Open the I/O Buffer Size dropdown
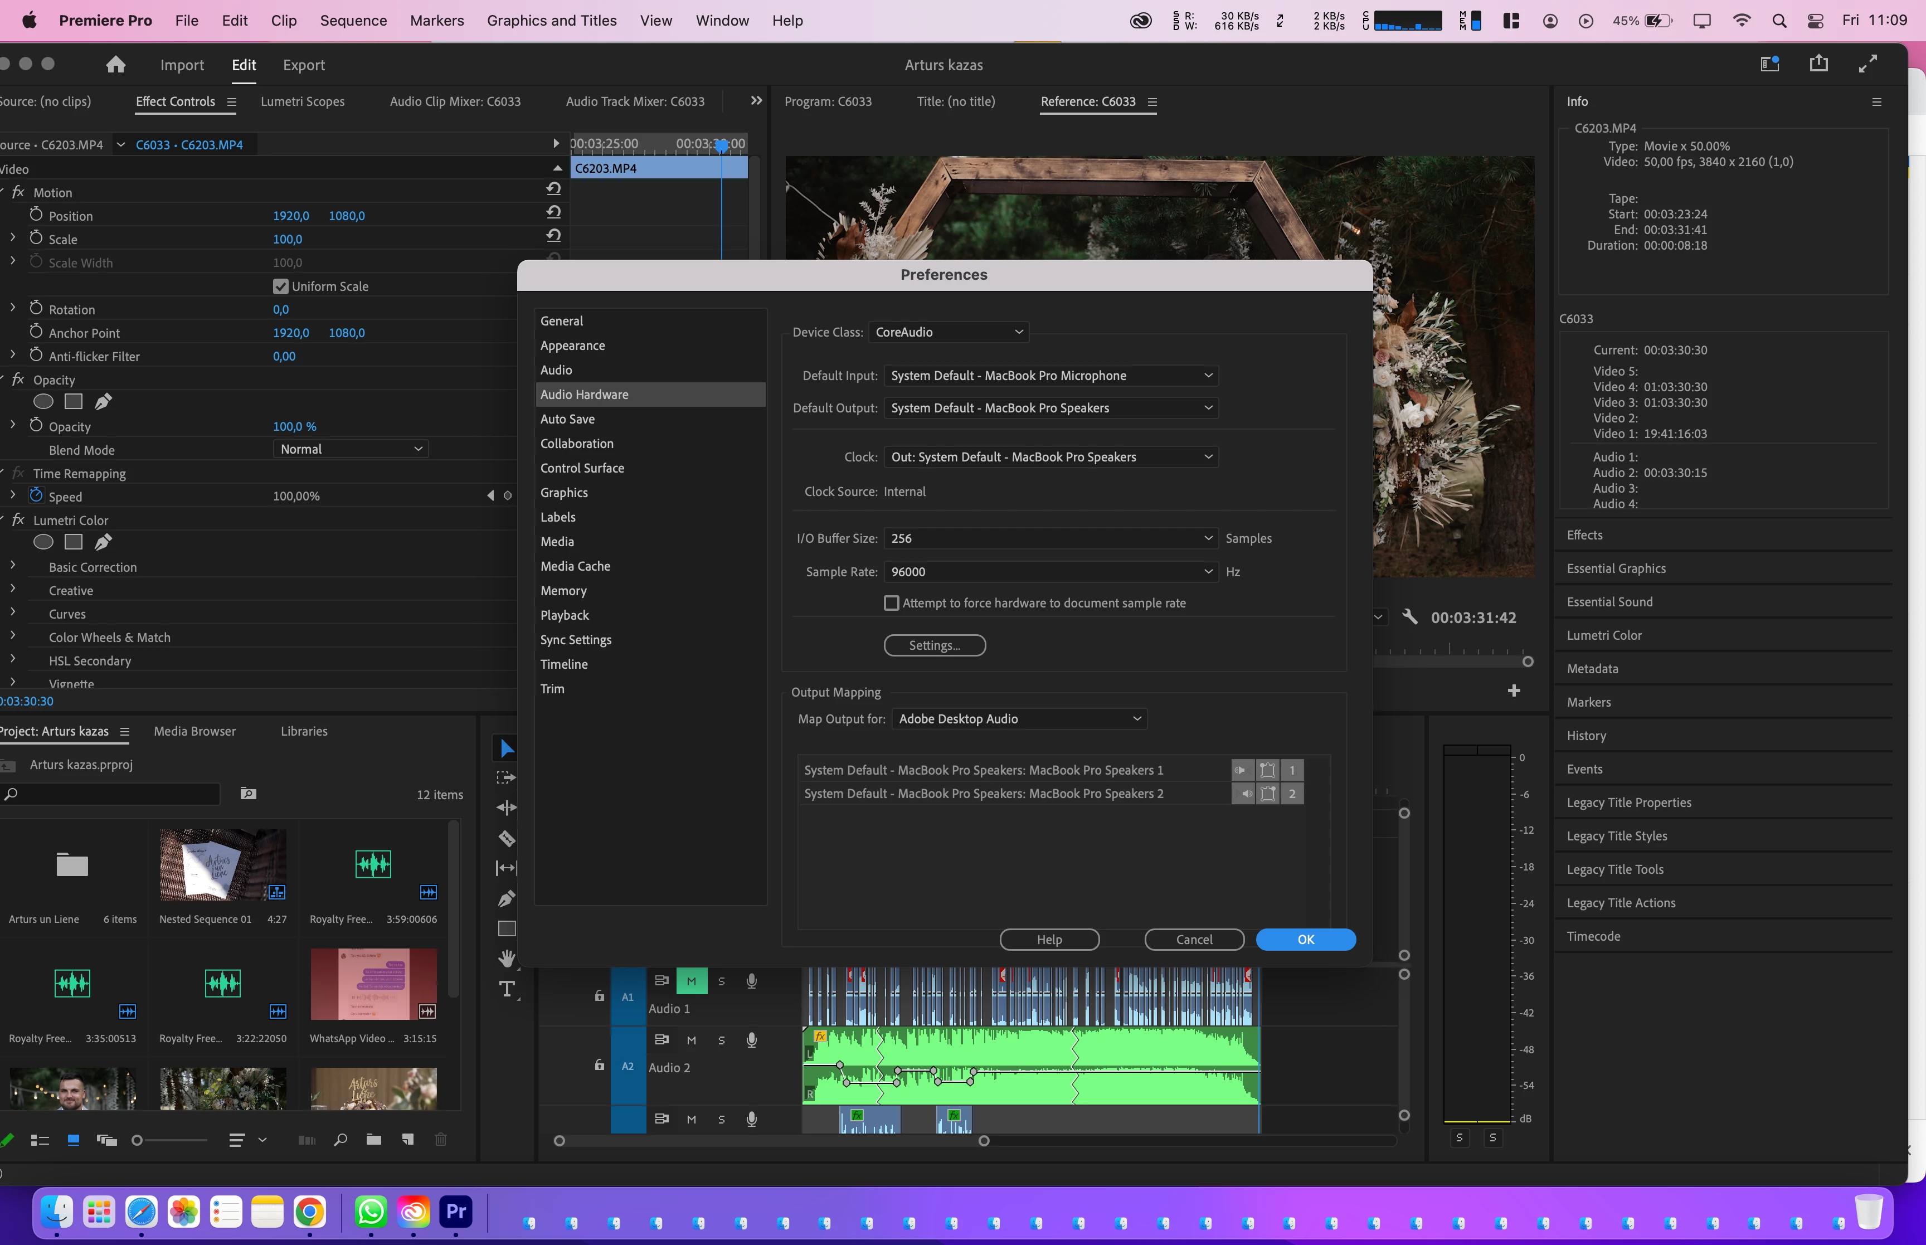This screenshot has height=1245, width=1926. click(1050, 538)
